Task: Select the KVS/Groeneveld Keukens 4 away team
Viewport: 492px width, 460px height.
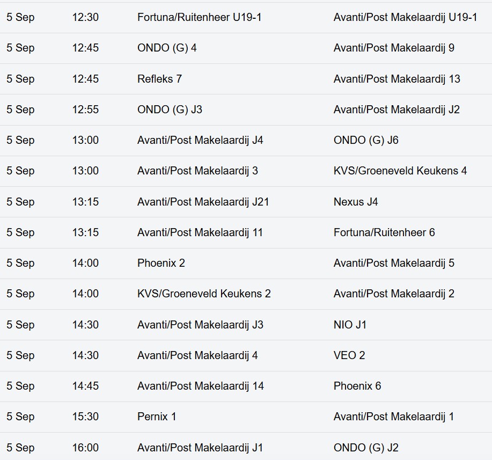Action: (400, 171)
